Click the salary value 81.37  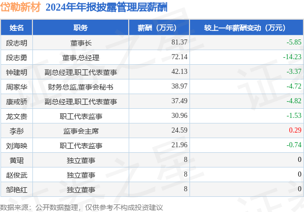(x=179, y=42)
